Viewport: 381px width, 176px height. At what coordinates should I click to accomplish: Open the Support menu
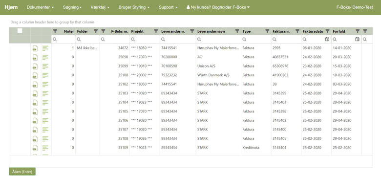(168, 7)
